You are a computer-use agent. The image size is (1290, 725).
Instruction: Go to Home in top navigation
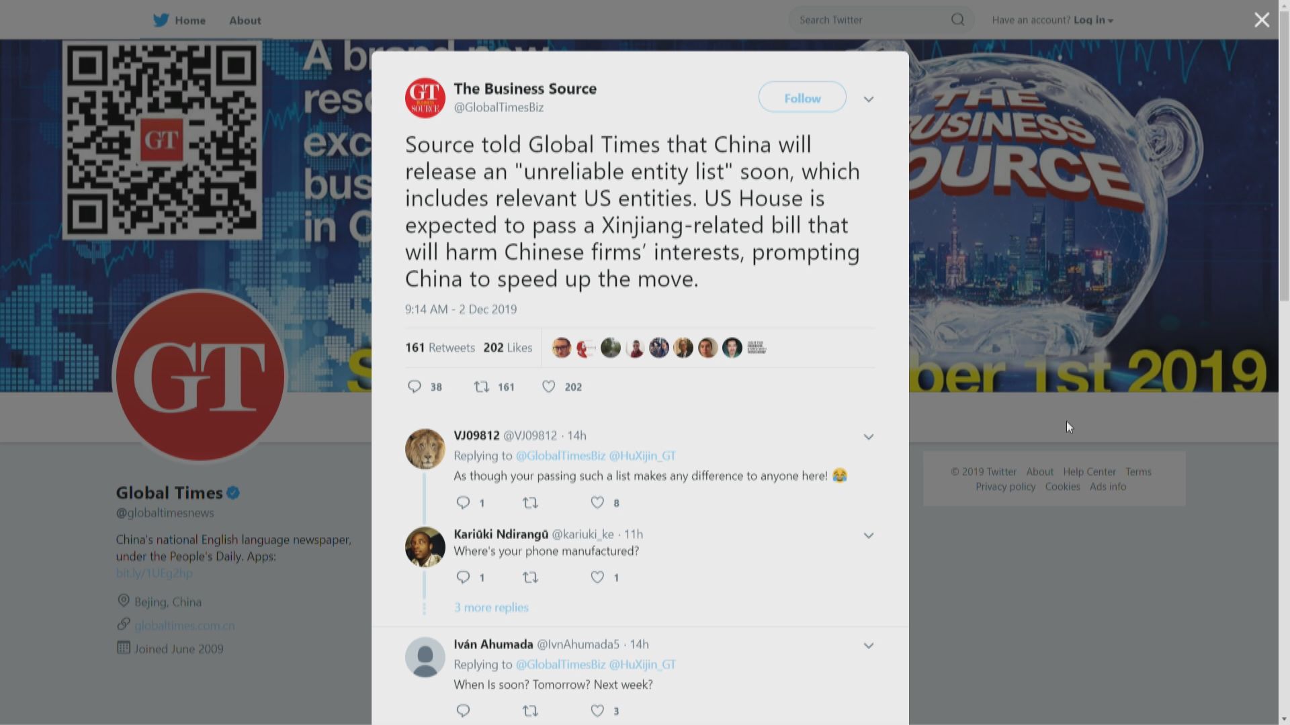point(190,20)
